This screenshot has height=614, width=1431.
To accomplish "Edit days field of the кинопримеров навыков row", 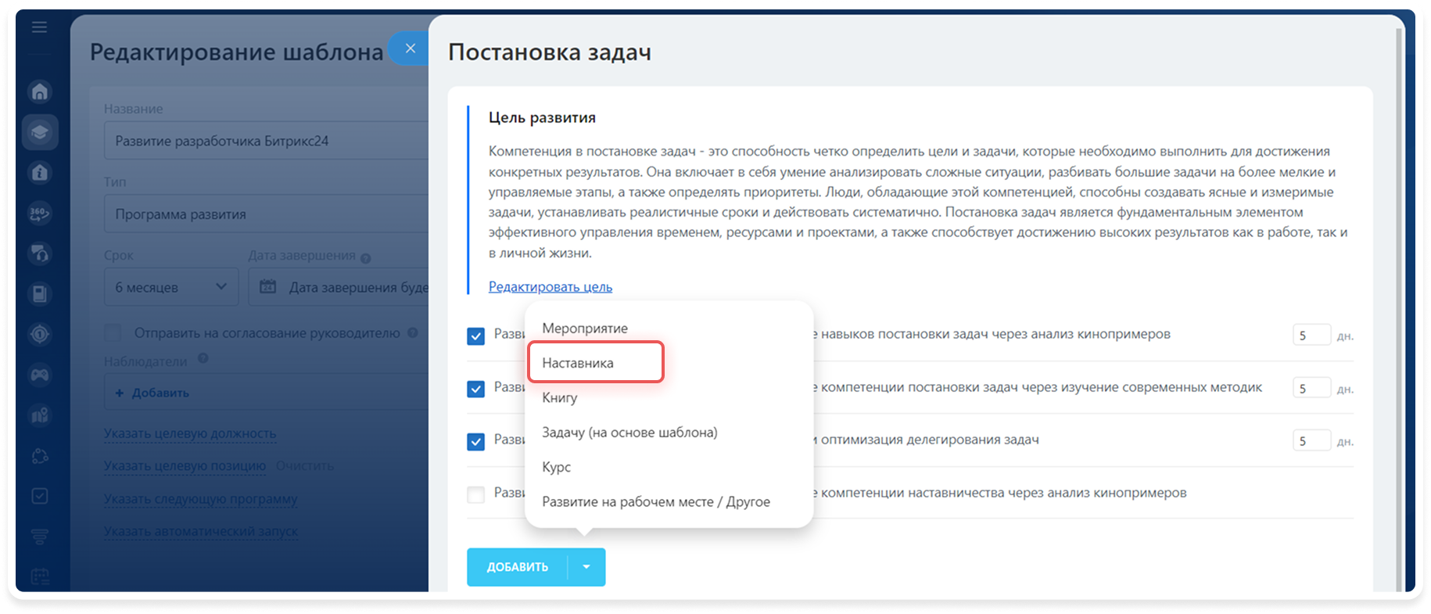I will pyautogui.click(x=1311, y=335).
